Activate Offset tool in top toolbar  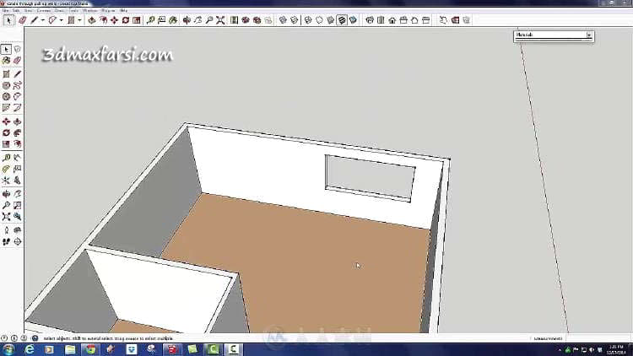pyautogui.click(x=103, y=19)
